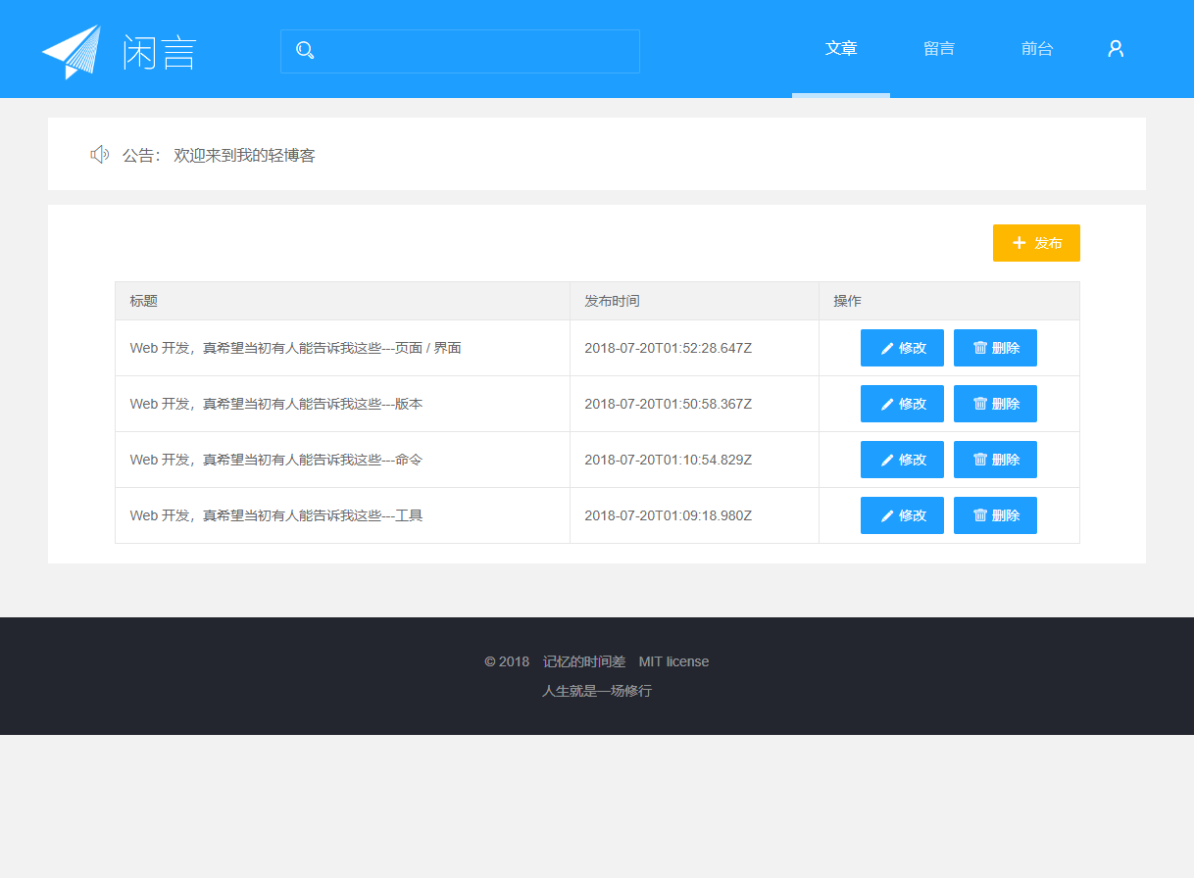Click 删除 for the 命令 article

[995, 460]
